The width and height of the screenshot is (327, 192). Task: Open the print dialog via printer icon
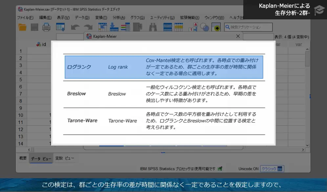tap(47, 27)
